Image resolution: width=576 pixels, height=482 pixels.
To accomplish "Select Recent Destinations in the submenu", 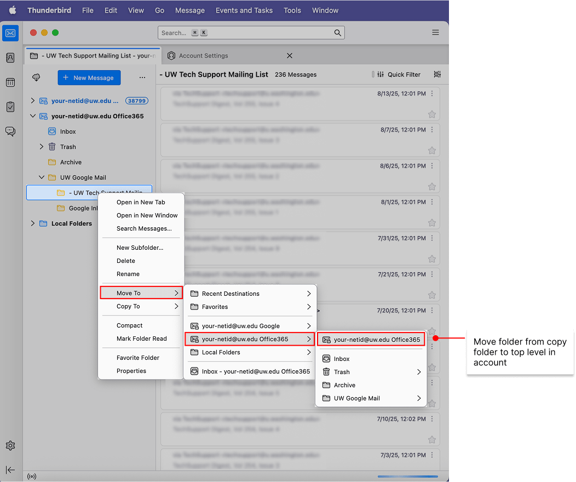I will coord(230,294).
